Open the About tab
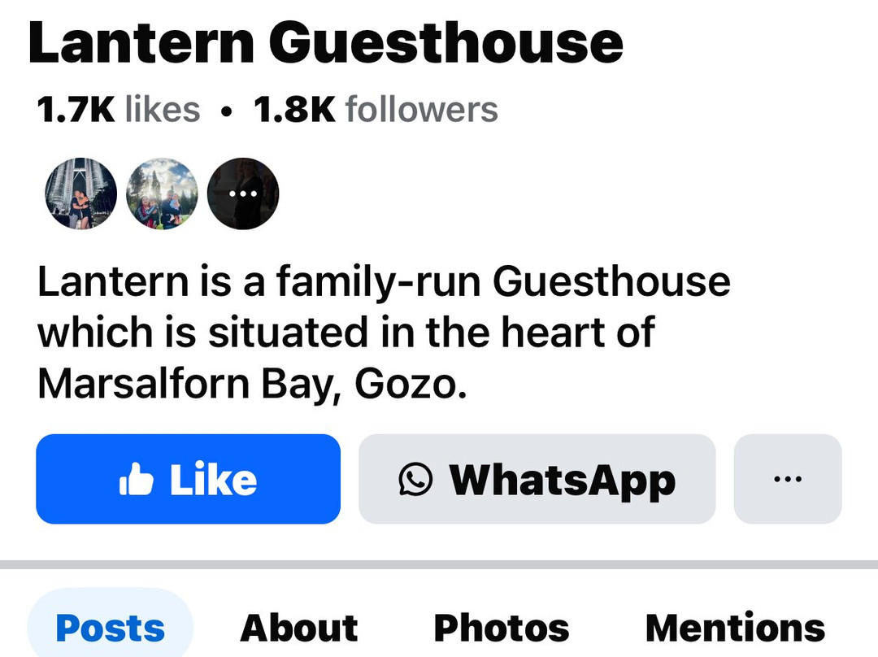878x657 pixels. pos(300,628)
